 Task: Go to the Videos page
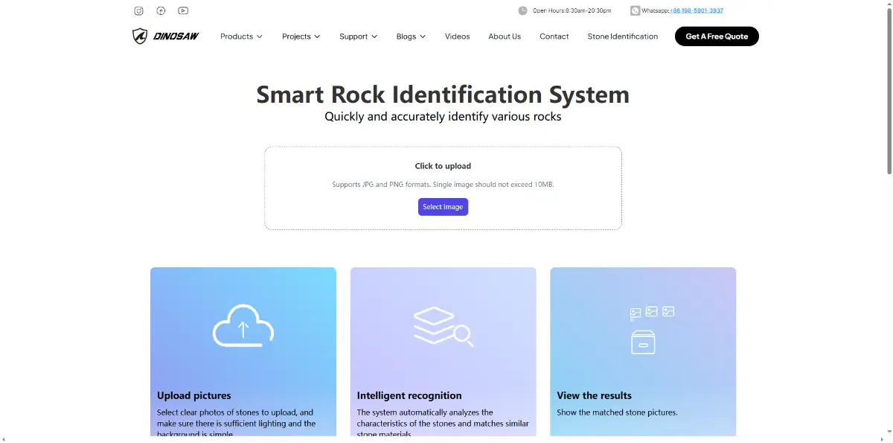(x=457, y=36)
